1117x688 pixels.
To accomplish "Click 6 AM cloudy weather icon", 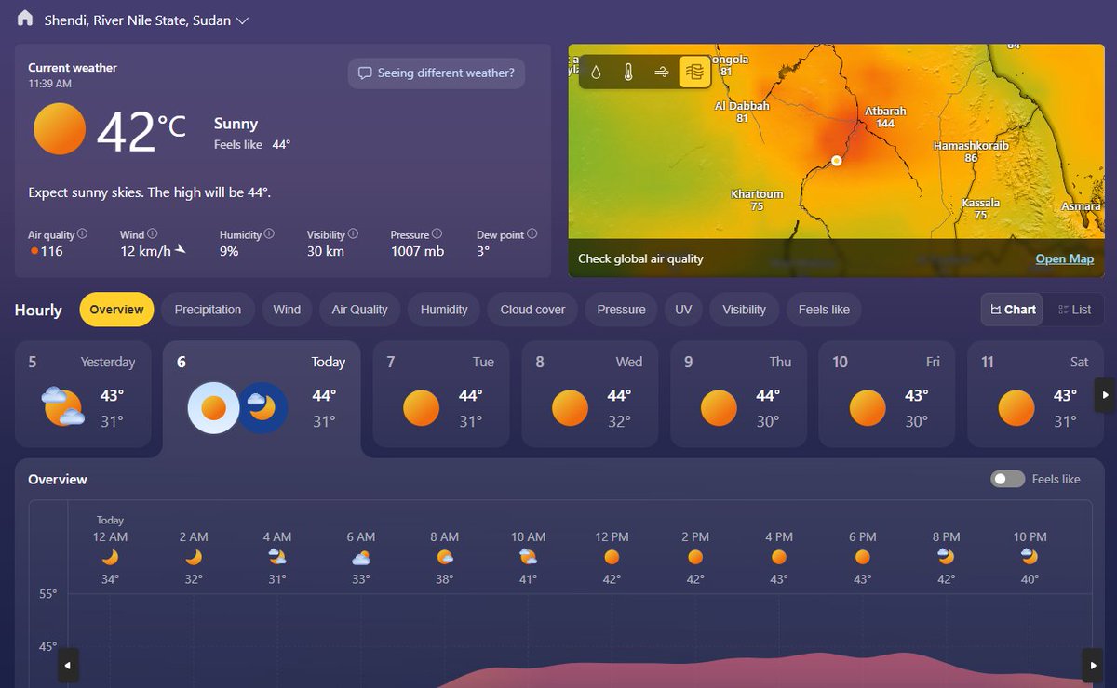I will pos(361,557).
